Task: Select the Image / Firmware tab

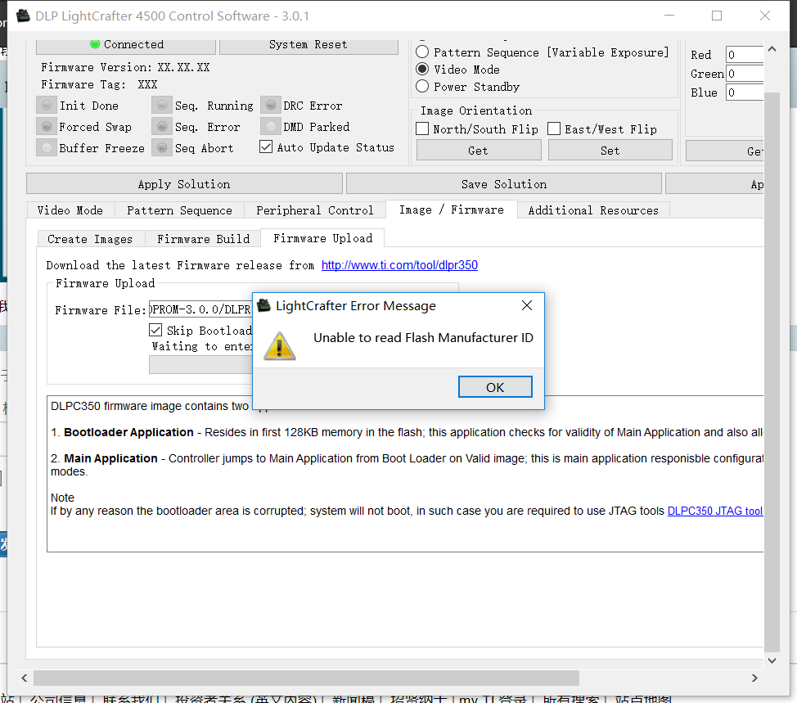Action: point(452,210)
